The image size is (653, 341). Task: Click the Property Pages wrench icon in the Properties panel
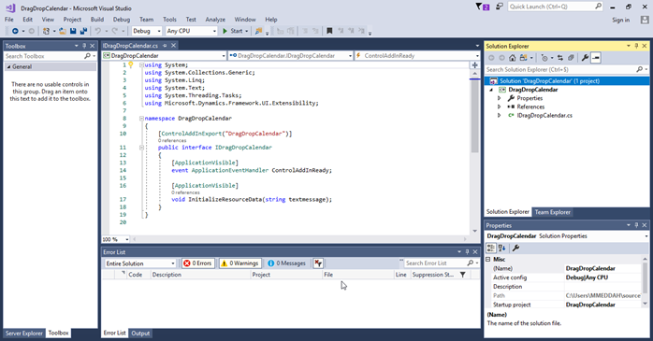[516, 248]
